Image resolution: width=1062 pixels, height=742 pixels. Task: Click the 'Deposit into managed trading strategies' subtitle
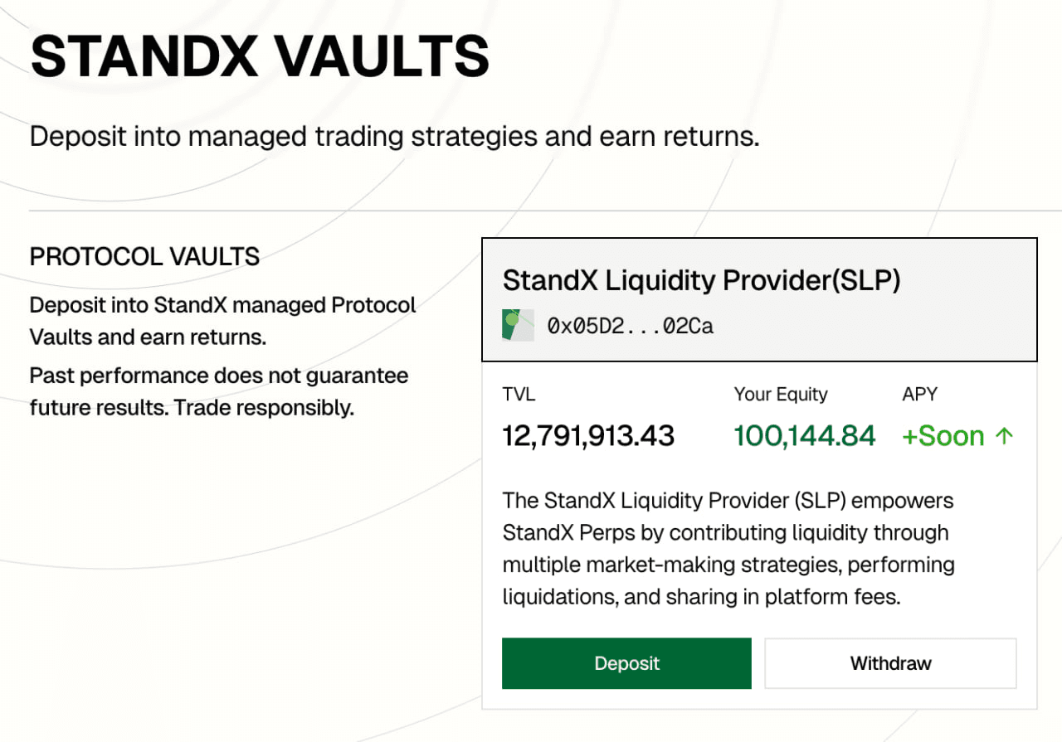coord(394,137)
